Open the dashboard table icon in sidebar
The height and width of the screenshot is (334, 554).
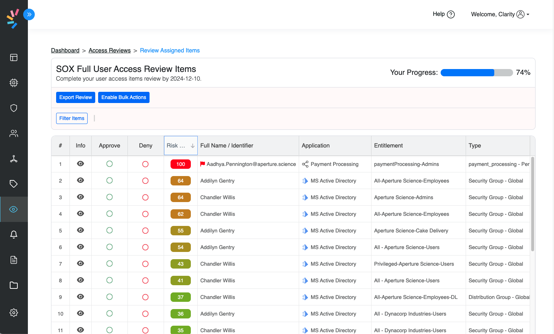(14, 57)
